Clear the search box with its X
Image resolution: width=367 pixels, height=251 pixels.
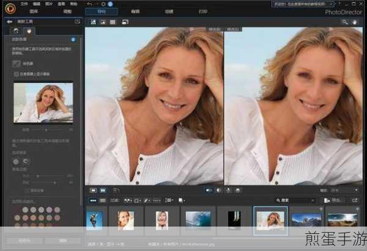(313, 200)
